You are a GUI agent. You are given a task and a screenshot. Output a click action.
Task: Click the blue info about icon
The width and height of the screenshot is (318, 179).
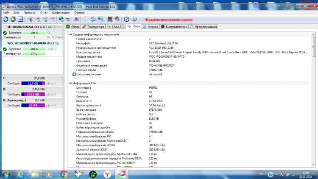tap(134, 19)
